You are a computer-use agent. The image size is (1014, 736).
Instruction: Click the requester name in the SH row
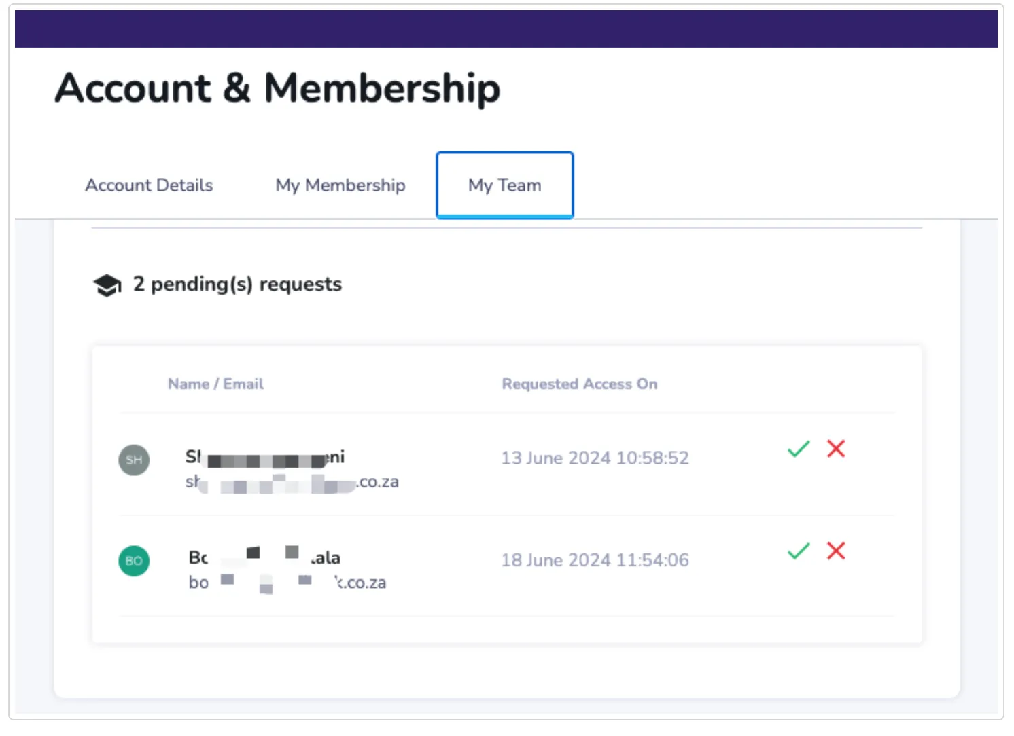(x=265, y=458)
